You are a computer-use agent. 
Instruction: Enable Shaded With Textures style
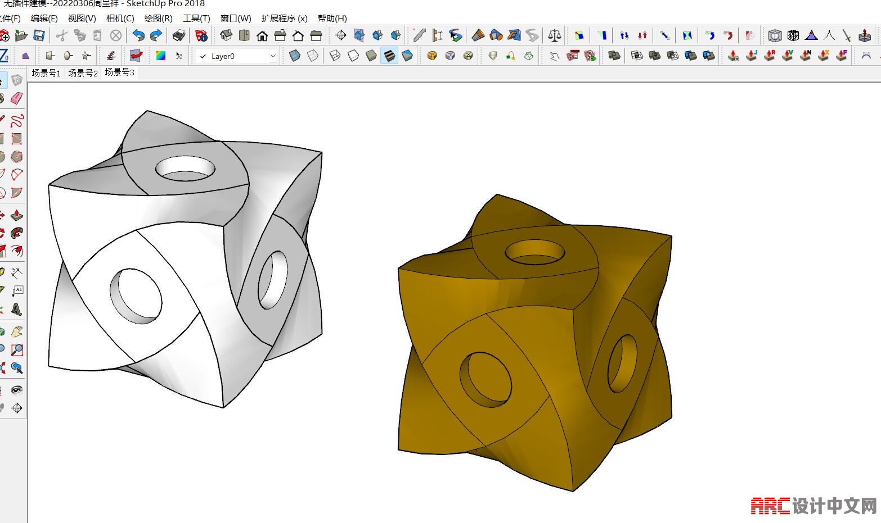(x=389, y=56)
